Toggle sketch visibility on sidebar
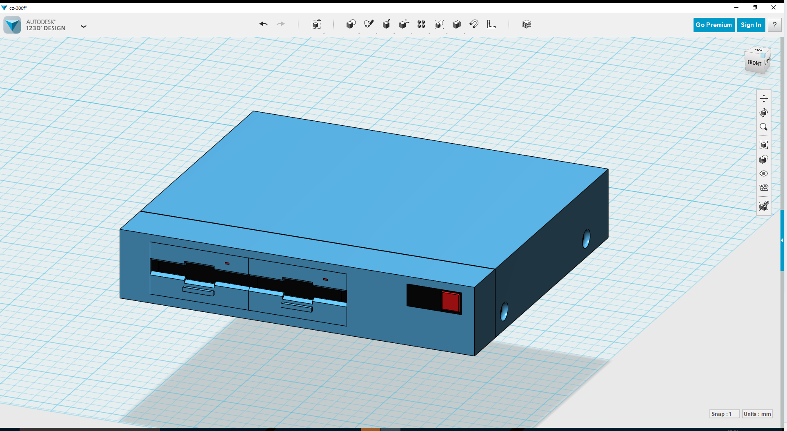The height and width of the screenshot is (431, 787). click(764, 206)
